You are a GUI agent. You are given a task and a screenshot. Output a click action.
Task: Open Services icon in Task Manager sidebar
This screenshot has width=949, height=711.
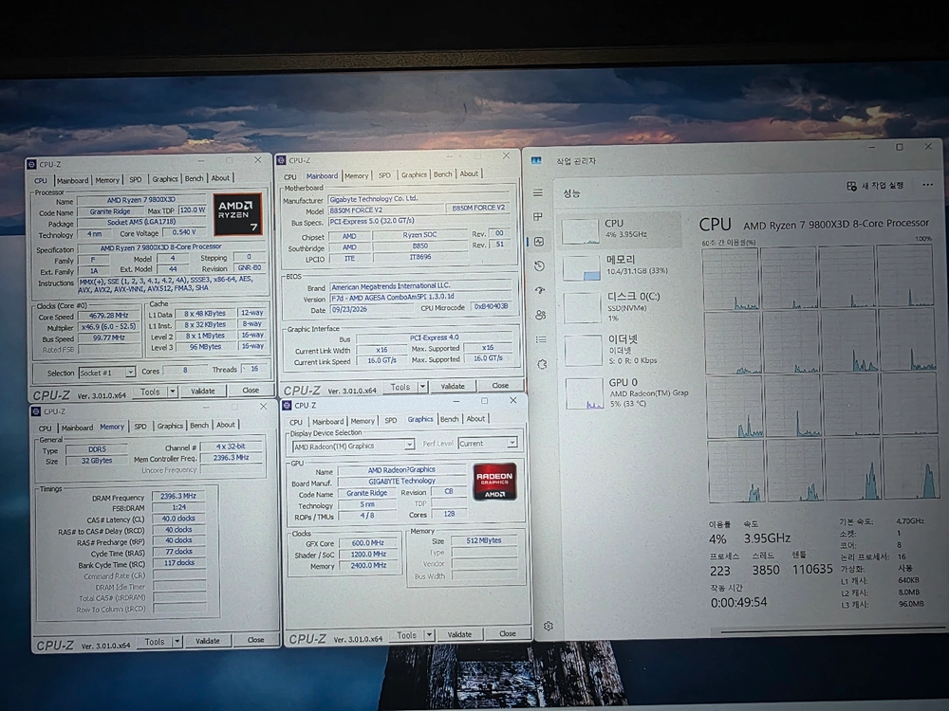pos(542,365)
